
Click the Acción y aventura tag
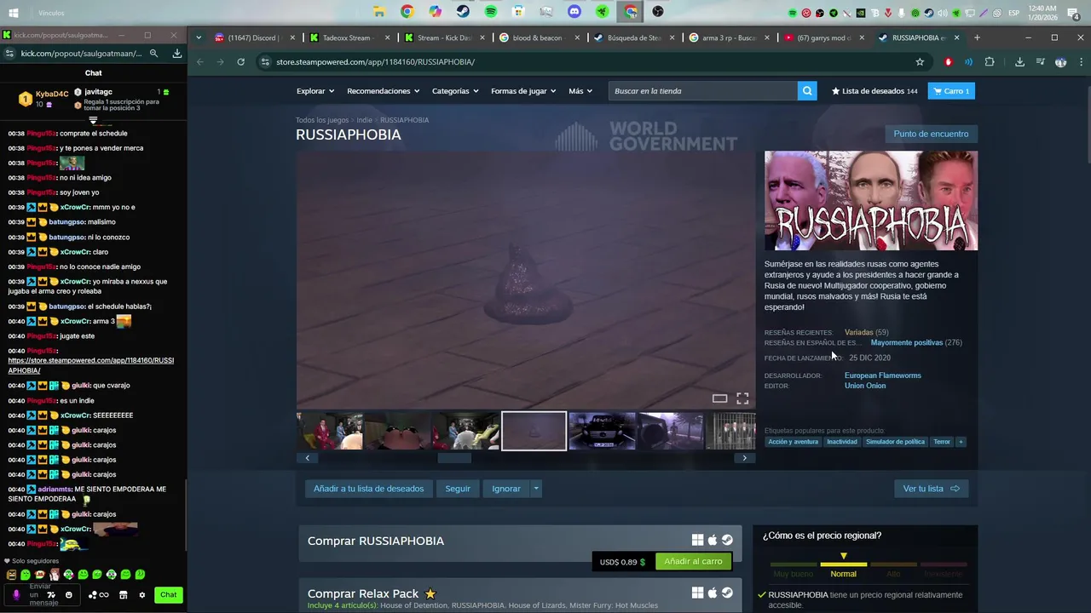(793, 442)
